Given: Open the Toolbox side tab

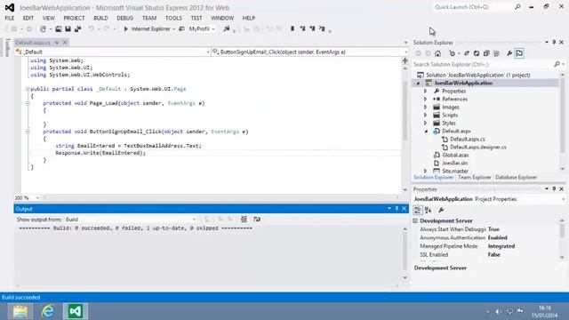Looking at the screenshot, I should point(7,47).
